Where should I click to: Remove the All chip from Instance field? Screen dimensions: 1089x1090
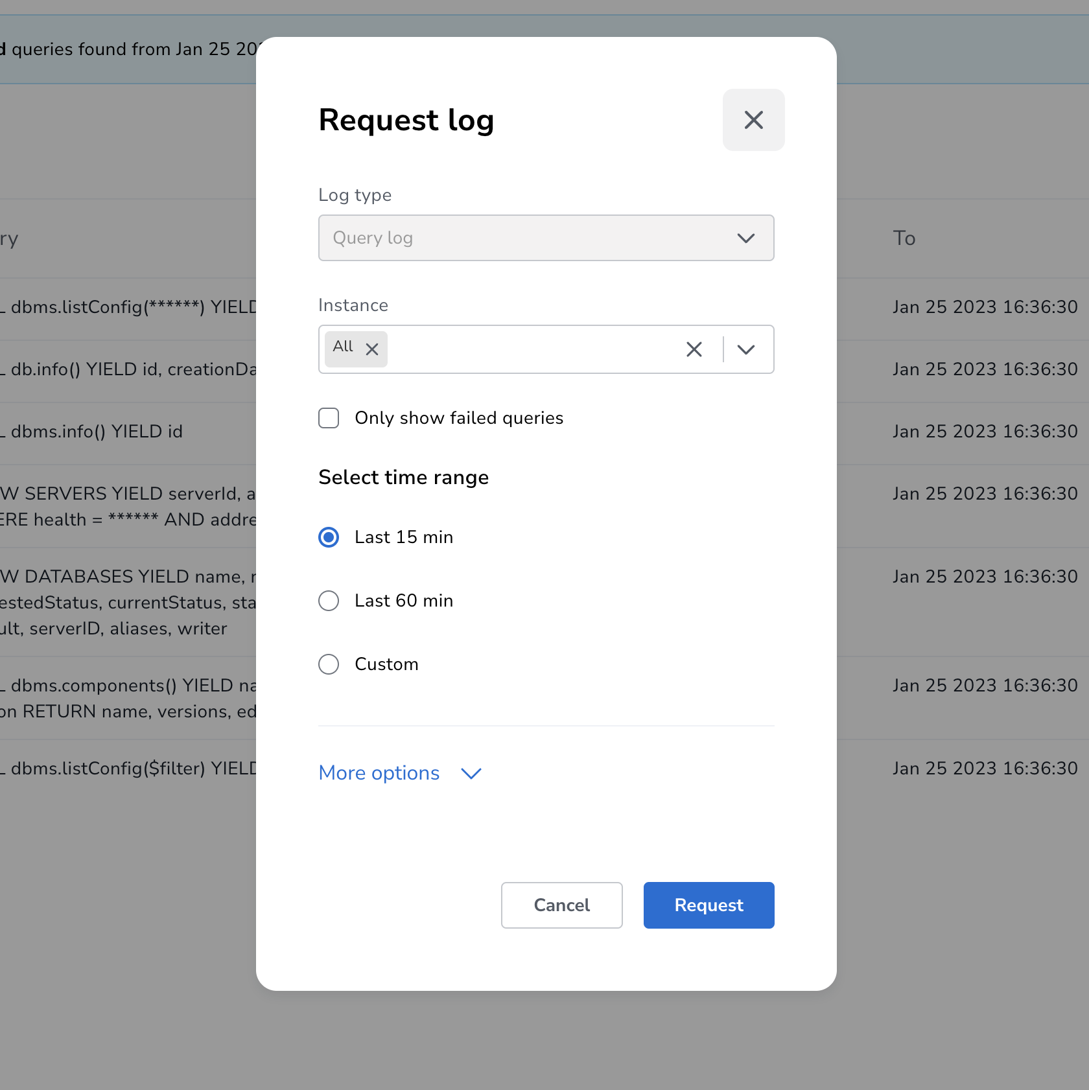coord(372,349)
